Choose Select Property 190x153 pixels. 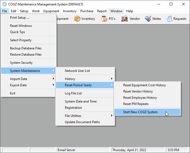pyautogui.click(x=29, y=40)
